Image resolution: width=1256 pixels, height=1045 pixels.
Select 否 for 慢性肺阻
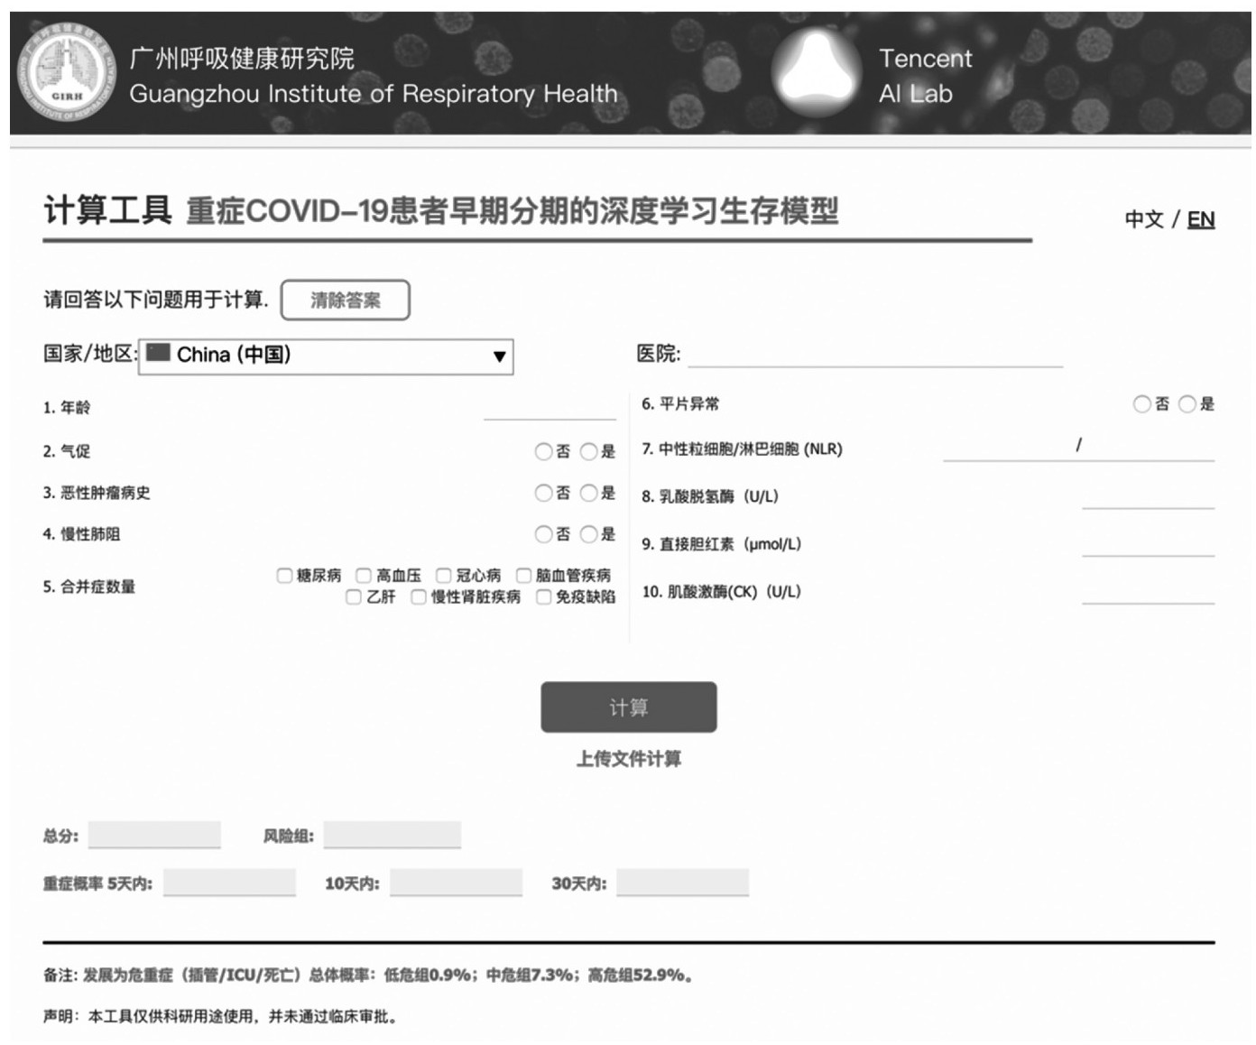[x=543, y=534]
